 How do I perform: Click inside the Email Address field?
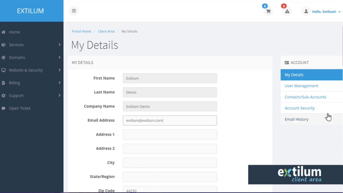[170, 120]
